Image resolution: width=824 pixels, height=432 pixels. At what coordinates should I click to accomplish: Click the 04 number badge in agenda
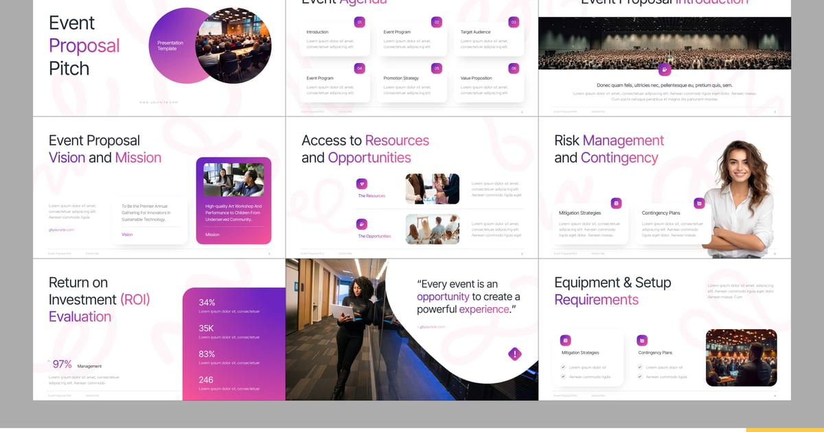tap(359, 69)
